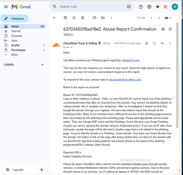
Task: Compose a new email
Action: [14, 19]
